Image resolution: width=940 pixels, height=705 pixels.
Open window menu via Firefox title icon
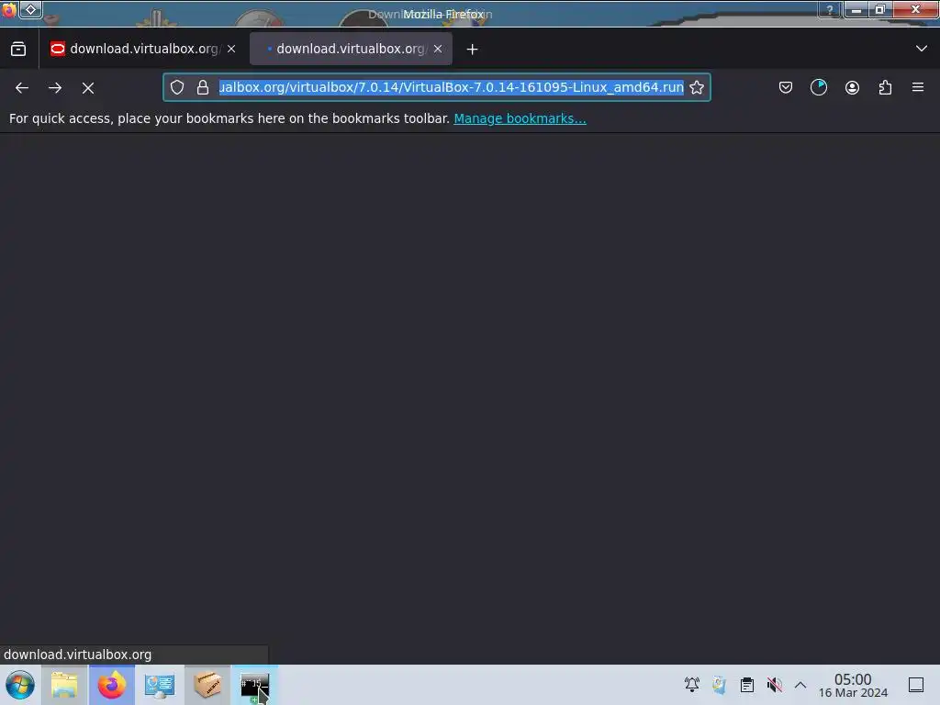pos(9,9)
